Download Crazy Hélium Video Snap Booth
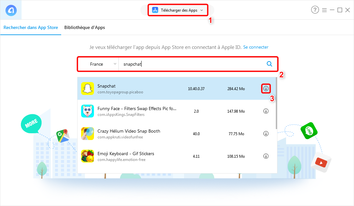 click(266, 134)
